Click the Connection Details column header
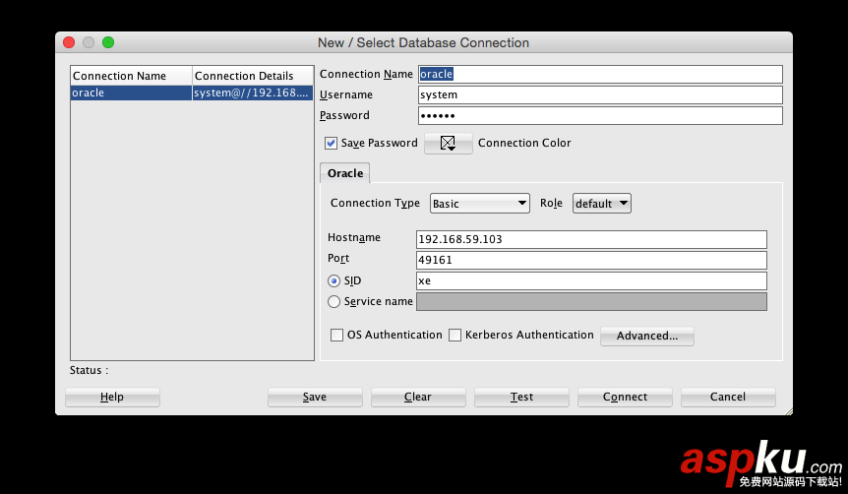 (253, 76)
